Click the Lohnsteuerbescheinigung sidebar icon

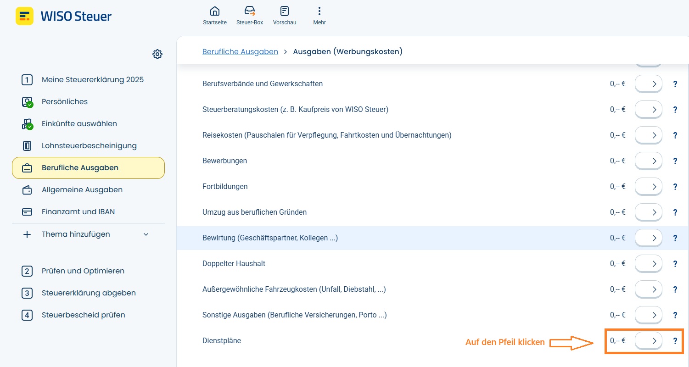coord(27,146)
